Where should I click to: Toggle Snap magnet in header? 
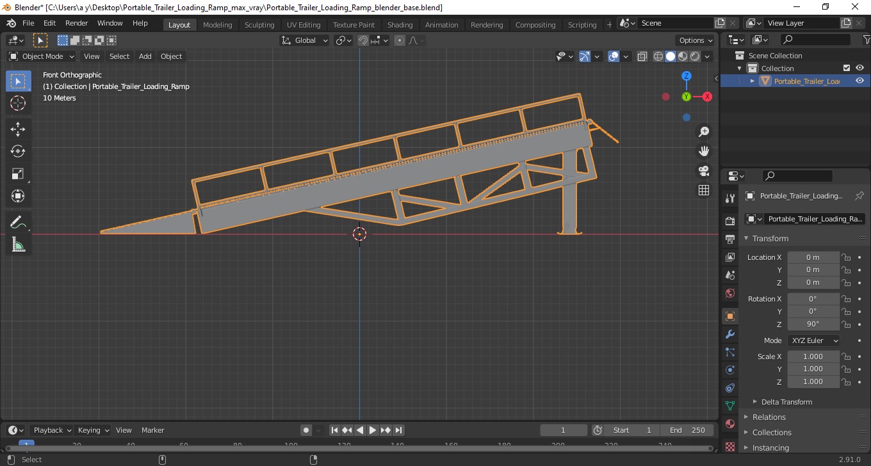(363, 40)
